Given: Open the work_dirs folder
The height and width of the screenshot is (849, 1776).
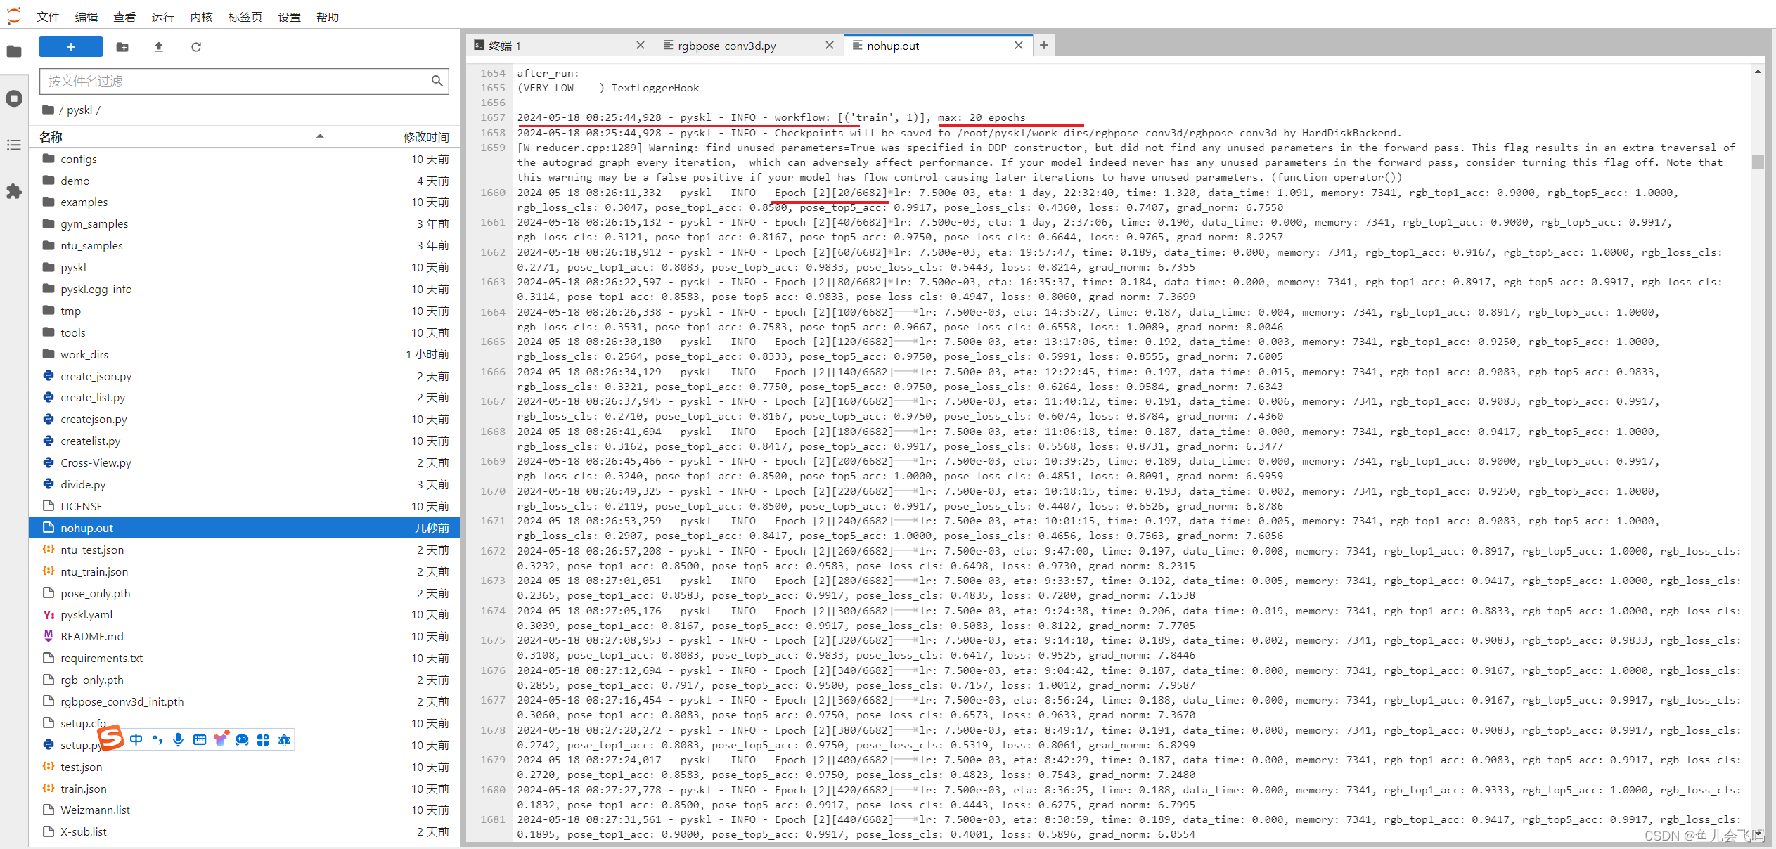Looking at the screenshot, I should tap(84, 354).
